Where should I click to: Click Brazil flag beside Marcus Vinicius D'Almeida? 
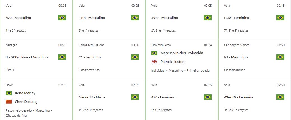(154, 53)
